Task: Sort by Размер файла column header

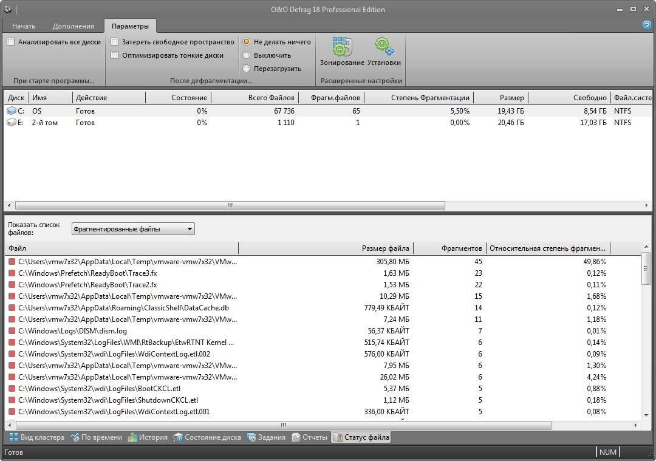Action: 326,248
